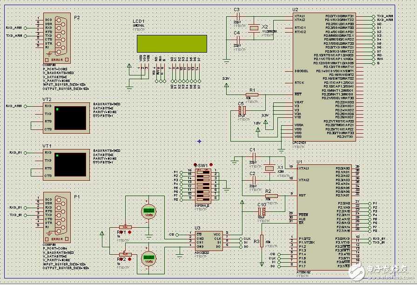Click the 1.8V power terminal near U2
Viewport: 417px width, 285px height.
point(258,130)
